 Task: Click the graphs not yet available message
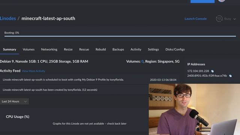pyautogui.click(x=90, y=123)
